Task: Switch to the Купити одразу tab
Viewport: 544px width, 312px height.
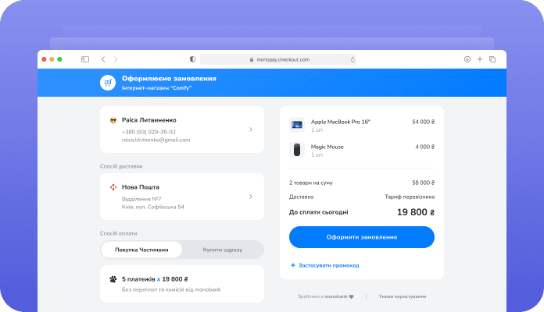Action: (223, 250)
